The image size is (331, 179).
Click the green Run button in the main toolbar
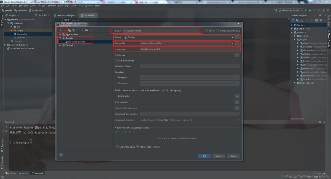[306, 10]
